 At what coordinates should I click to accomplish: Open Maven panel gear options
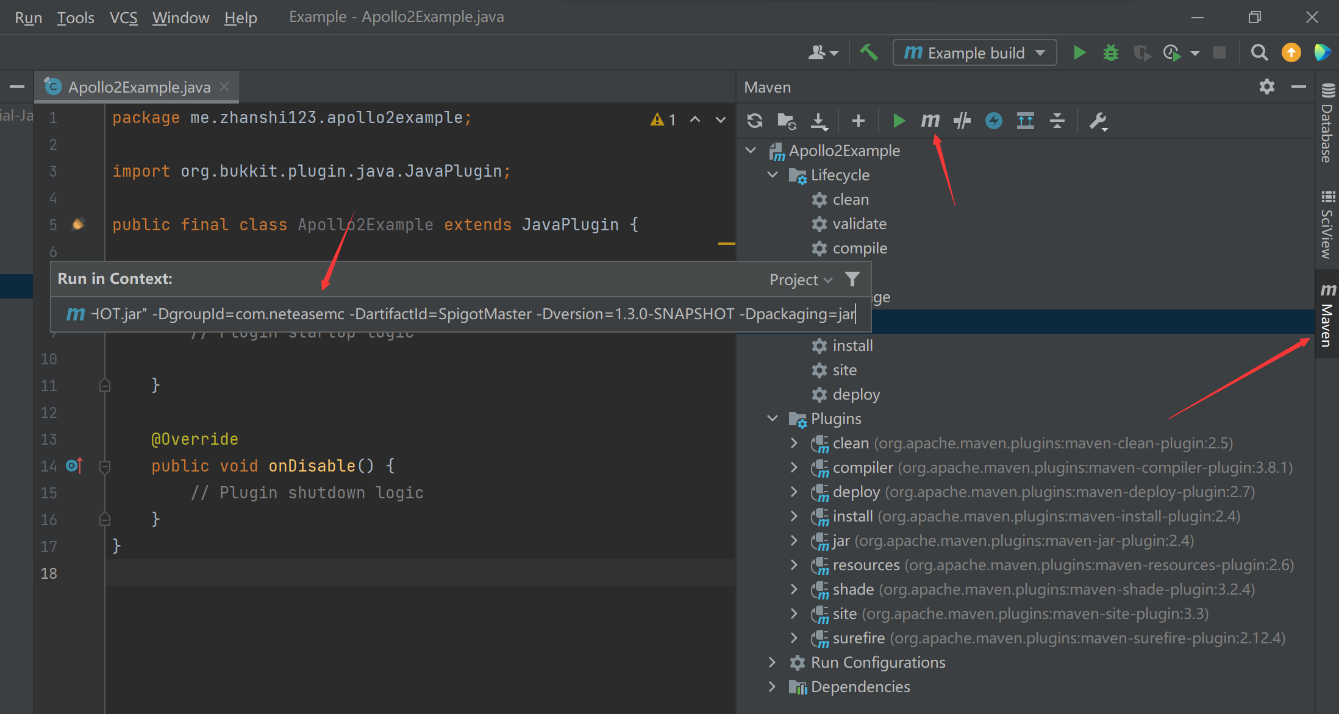click(1267, 87)
